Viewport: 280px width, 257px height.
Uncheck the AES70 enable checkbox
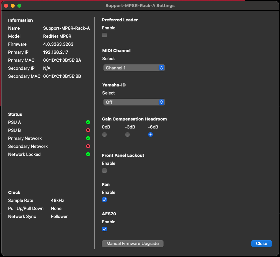104,229
